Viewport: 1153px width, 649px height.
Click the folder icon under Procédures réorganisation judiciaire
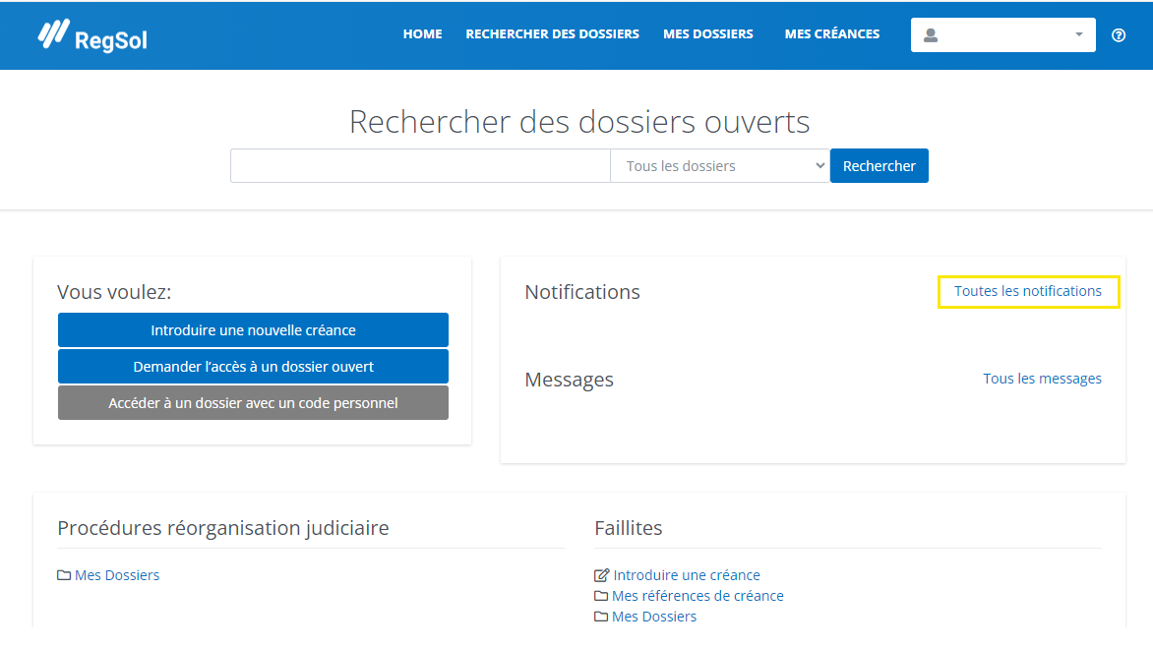[x=64, y=575]
